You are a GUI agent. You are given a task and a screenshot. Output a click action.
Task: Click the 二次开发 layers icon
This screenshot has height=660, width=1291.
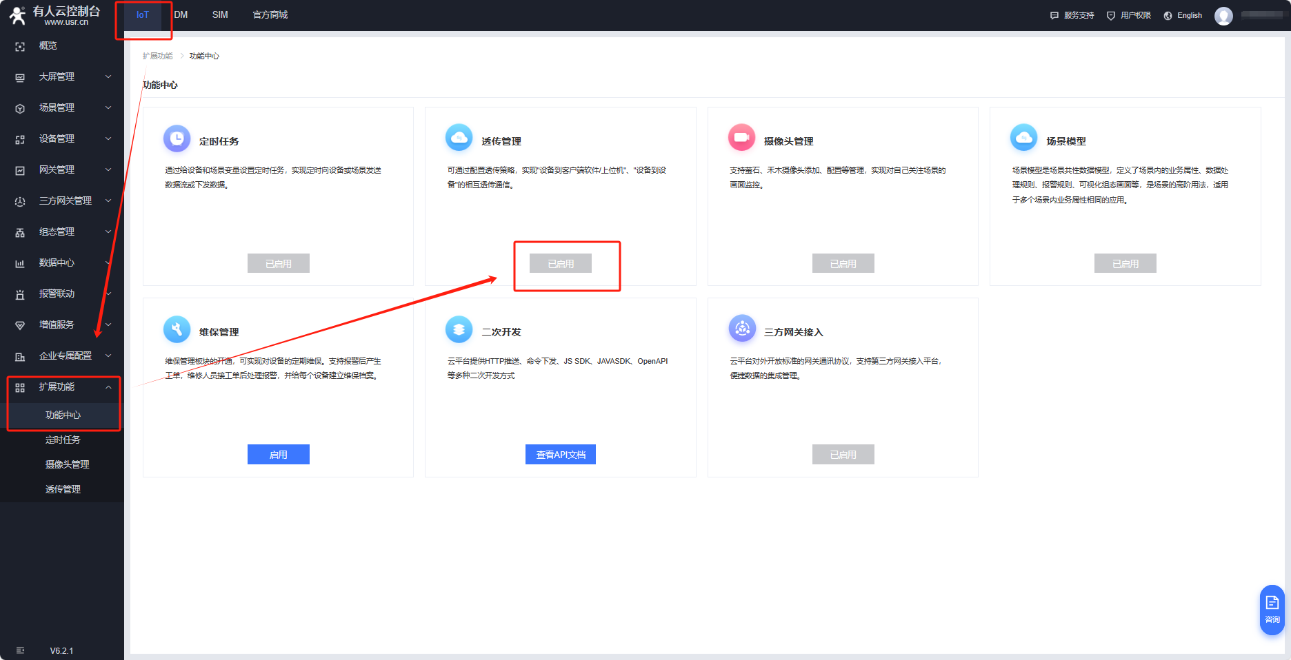point(459,329)
